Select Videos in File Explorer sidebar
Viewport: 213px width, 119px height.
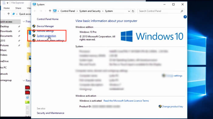pyautogui.click(x=4, y=55)
